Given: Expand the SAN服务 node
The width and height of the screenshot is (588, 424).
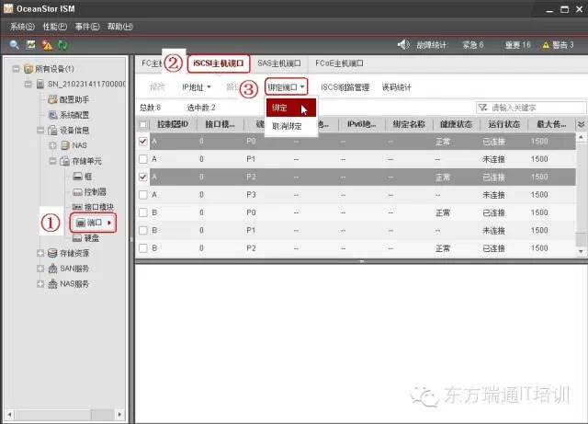Looking at the screenshot, I should (40, 269).
